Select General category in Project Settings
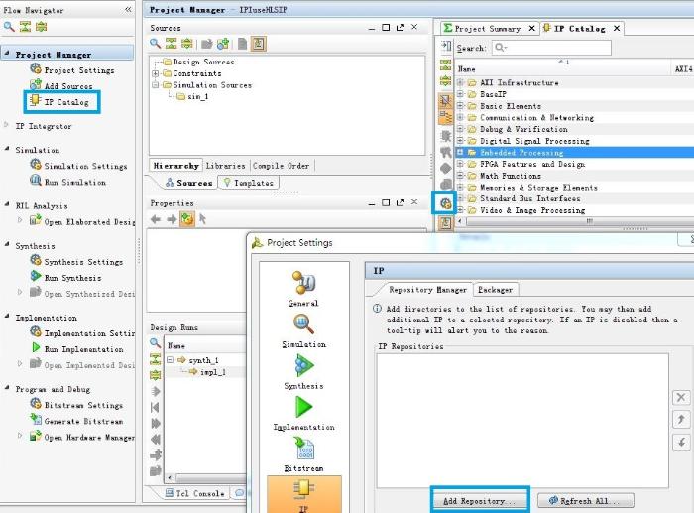Viewport: 694px width, 513px height. click(x=303, y=287)
